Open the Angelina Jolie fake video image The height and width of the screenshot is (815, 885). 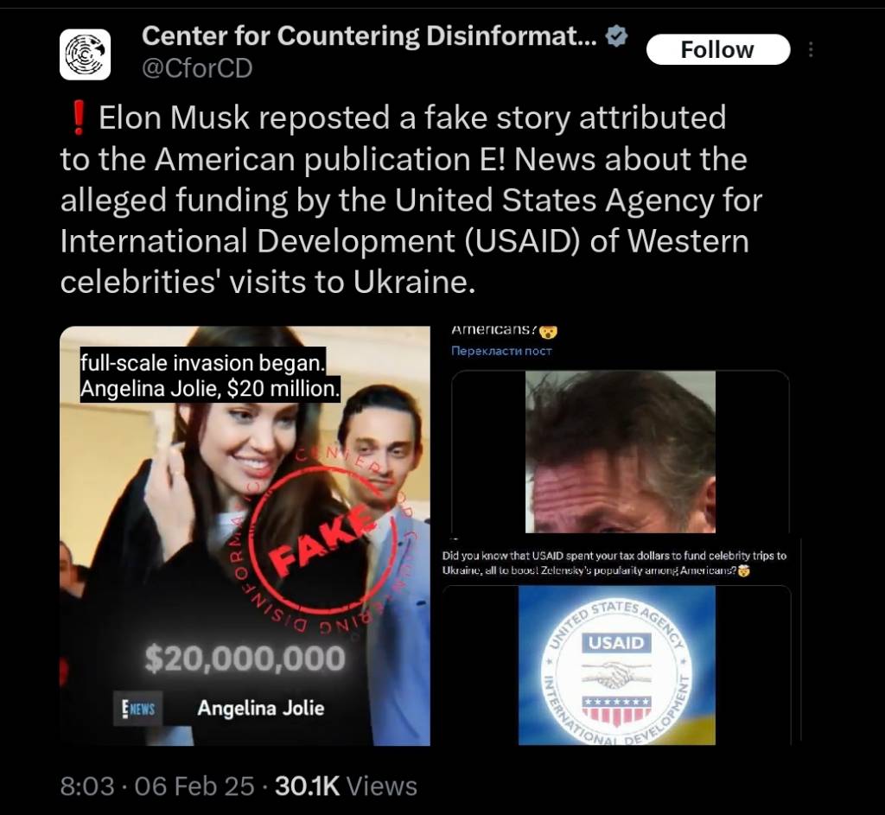coord(245,536)
